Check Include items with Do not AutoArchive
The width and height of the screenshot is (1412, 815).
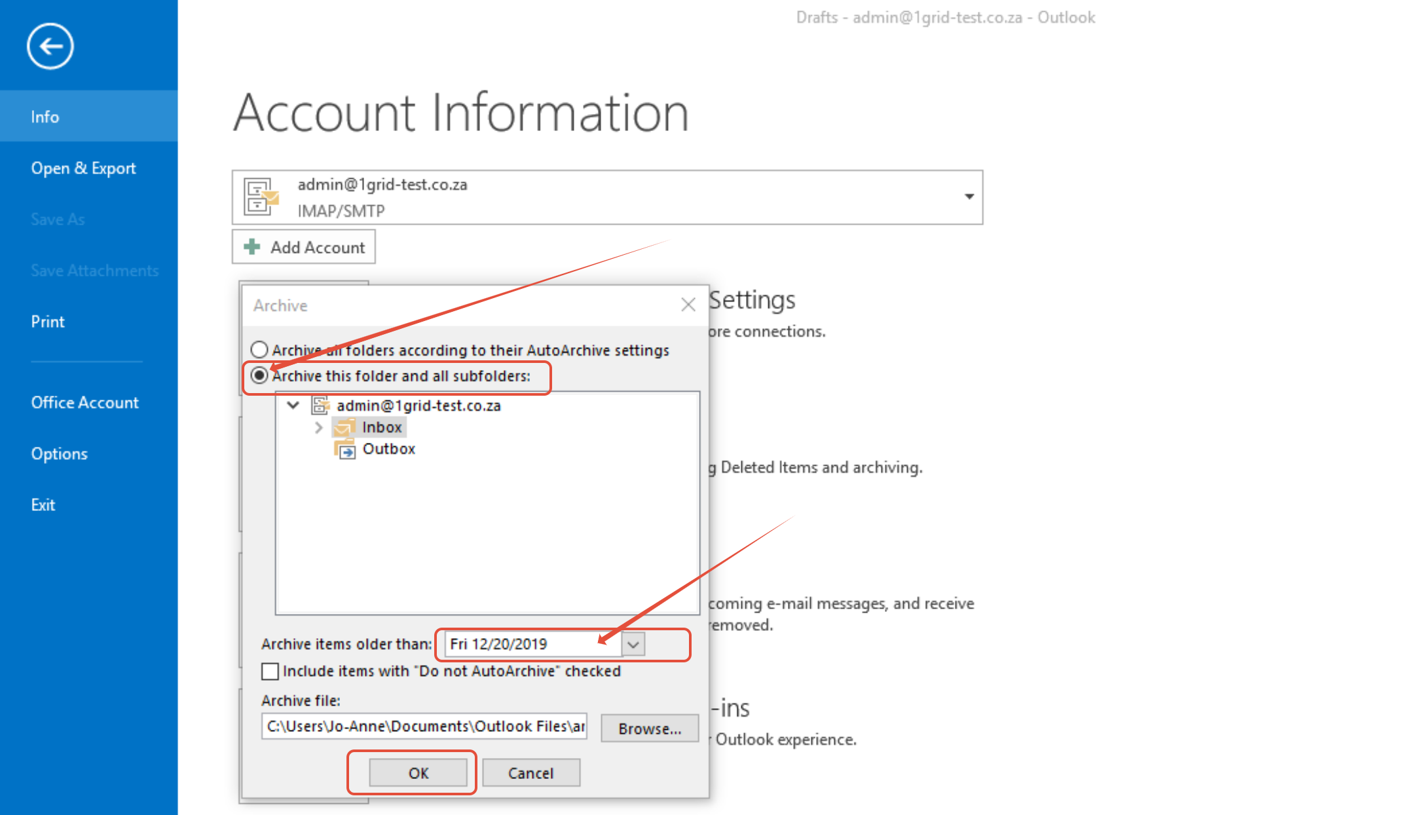pyautogui.click(x=270, y=672)
